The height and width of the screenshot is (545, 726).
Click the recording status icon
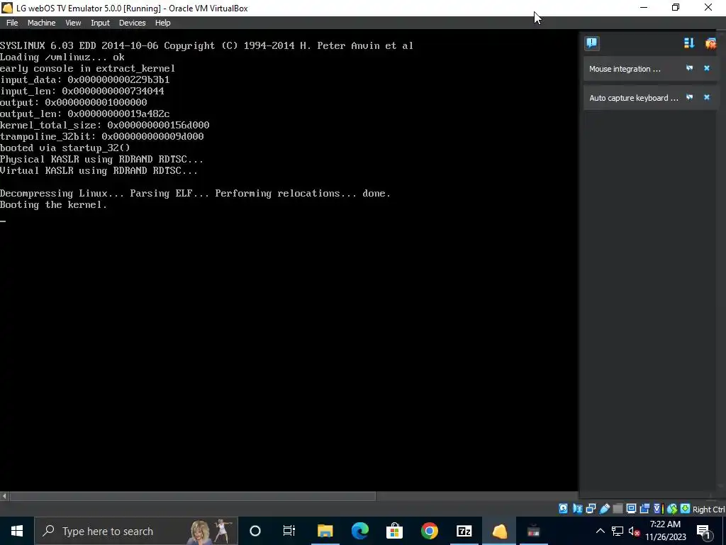pyautogui.click(x=644, y=509)
